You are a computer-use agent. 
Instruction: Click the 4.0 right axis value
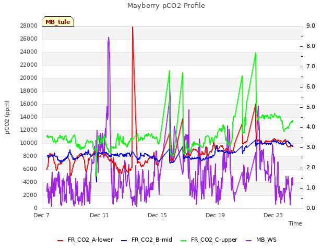311,127
